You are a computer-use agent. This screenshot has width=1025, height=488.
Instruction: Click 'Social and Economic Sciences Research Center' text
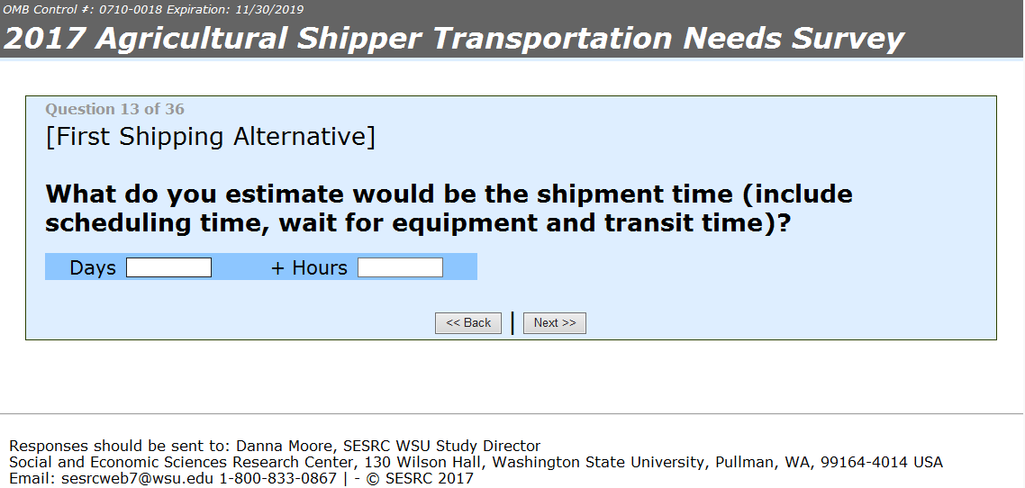179,462
